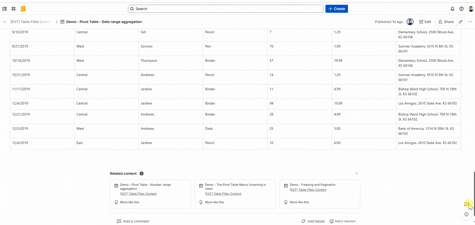Click the profile avatar top right
Image resolution: width=475 pixels, height=225 pixels.
(471, 8)
